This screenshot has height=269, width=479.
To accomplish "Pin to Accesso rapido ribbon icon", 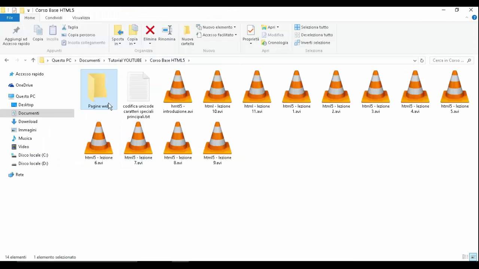I will pyautogui.click(x=16, y=36).
